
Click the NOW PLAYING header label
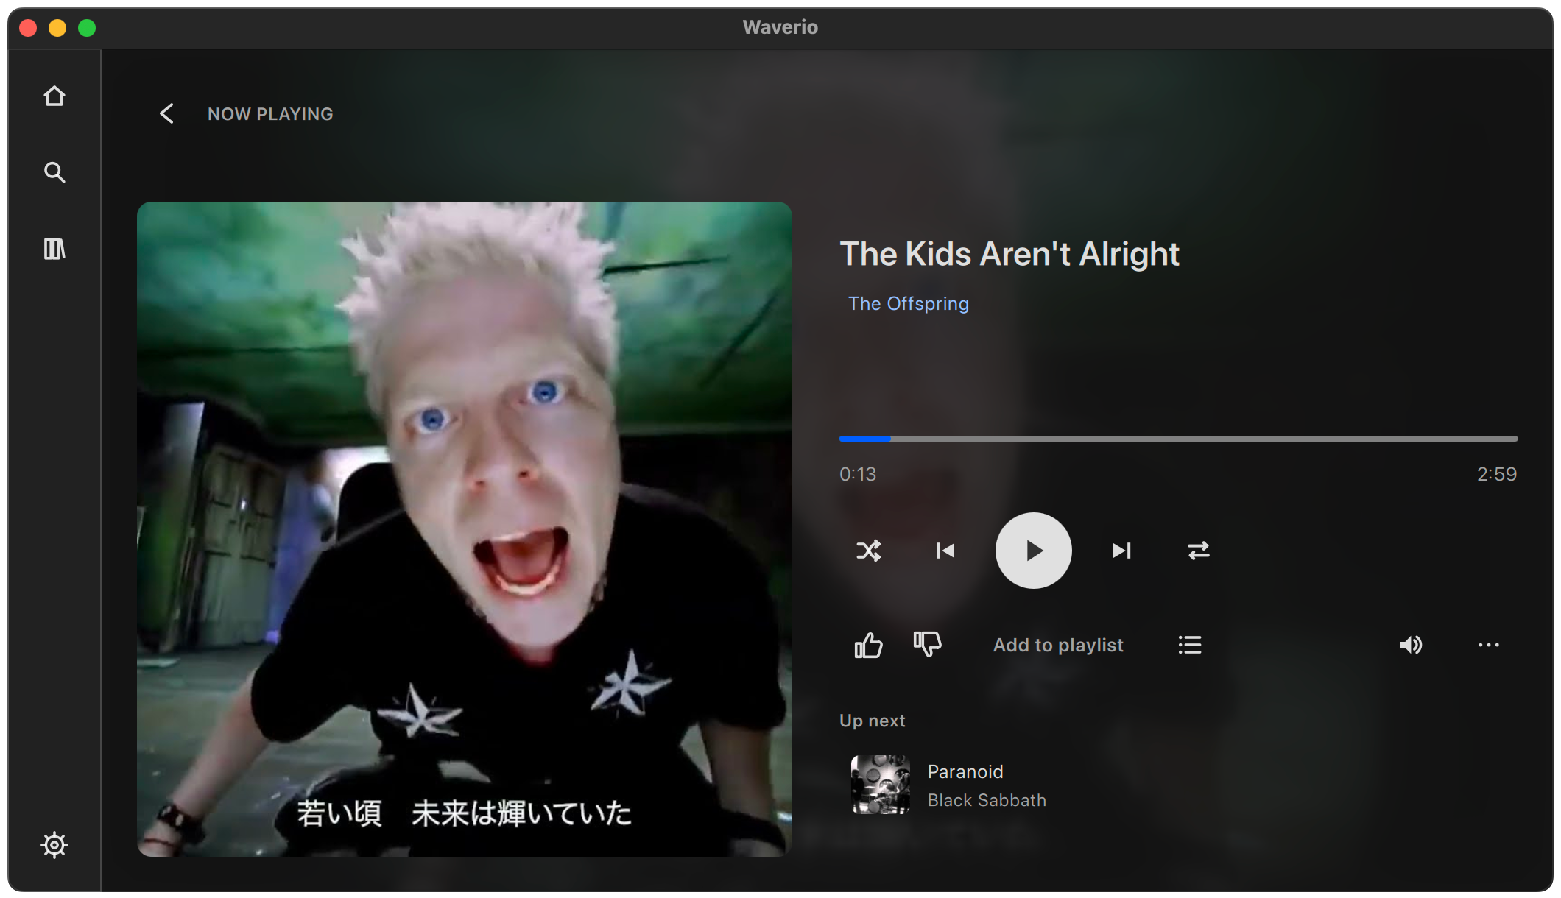coord(270,114)
